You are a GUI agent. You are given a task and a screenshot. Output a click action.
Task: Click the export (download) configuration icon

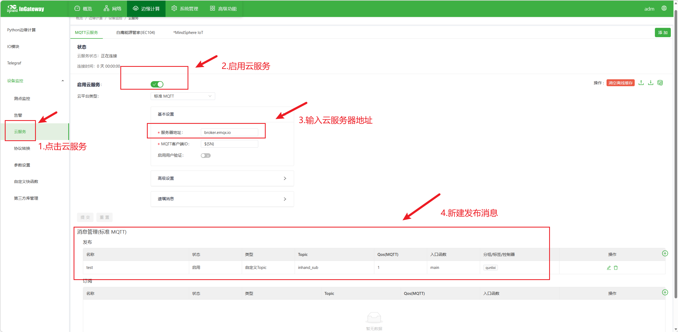click(x=651, y=83)
